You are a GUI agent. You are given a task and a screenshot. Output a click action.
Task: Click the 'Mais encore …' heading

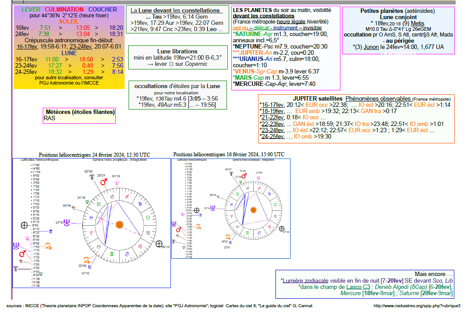(434, 274)
